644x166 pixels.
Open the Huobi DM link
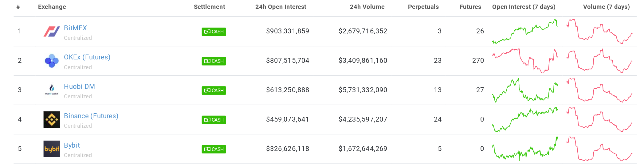click(x=79, y=87)
